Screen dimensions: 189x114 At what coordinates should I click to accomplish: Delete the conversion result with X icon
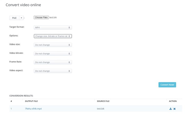[175, 109]
